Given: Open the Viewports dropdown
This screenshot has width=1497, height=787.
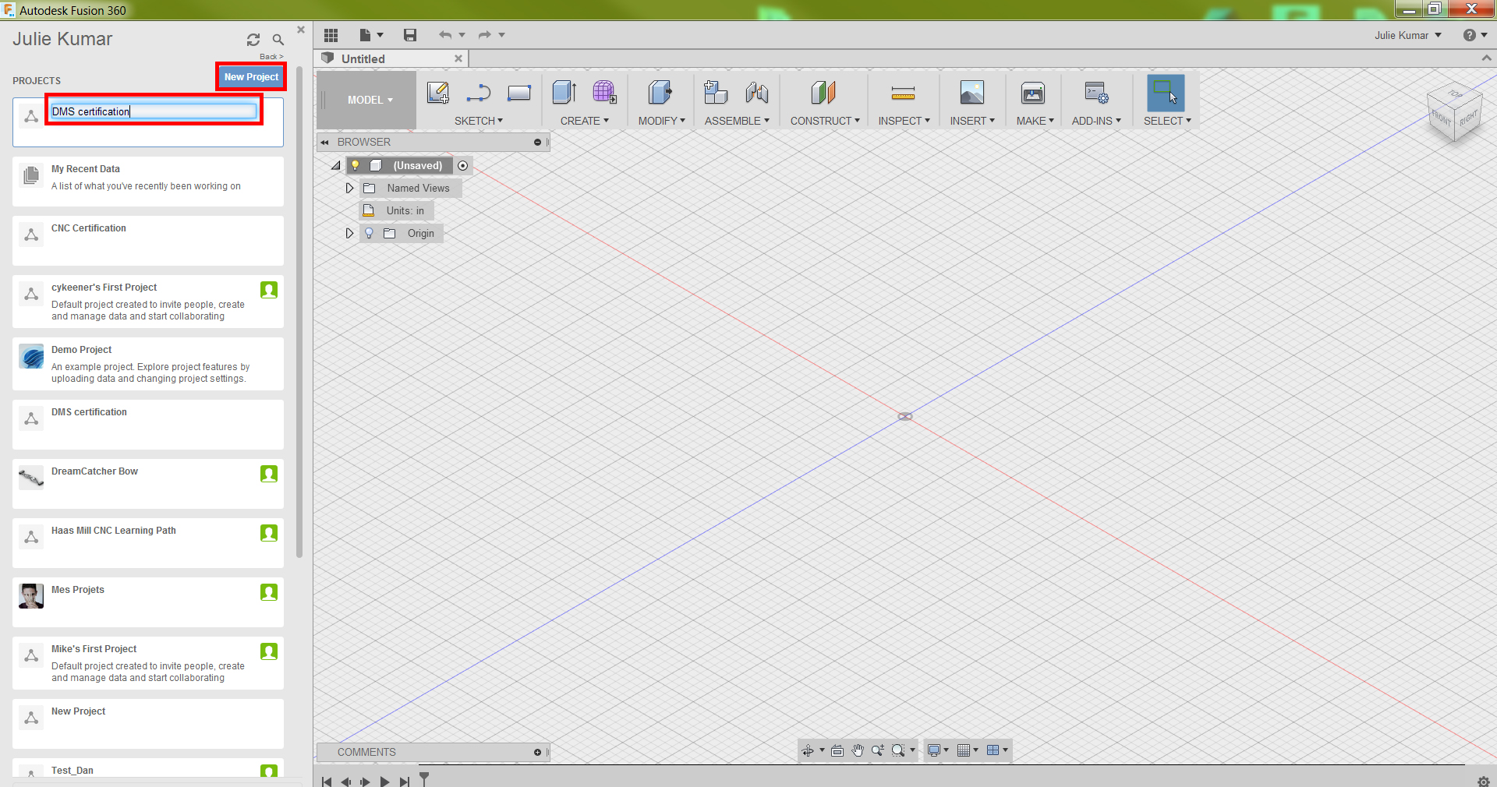Looking at the screenshot, I should coord(997,750).
